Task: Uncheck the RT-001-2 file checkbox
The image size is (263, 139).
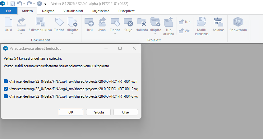Action: pyautogui.click(x=6, y=89)
